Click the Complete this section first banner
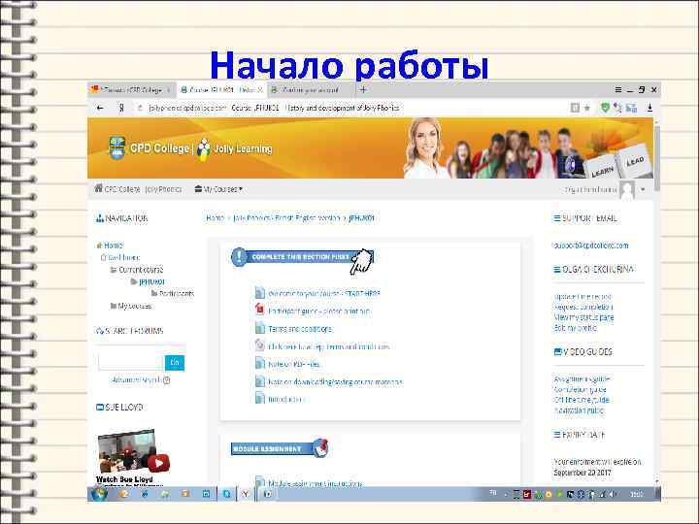Image resolution: width=699 pixels, height=524 pixels. (302, 257)
